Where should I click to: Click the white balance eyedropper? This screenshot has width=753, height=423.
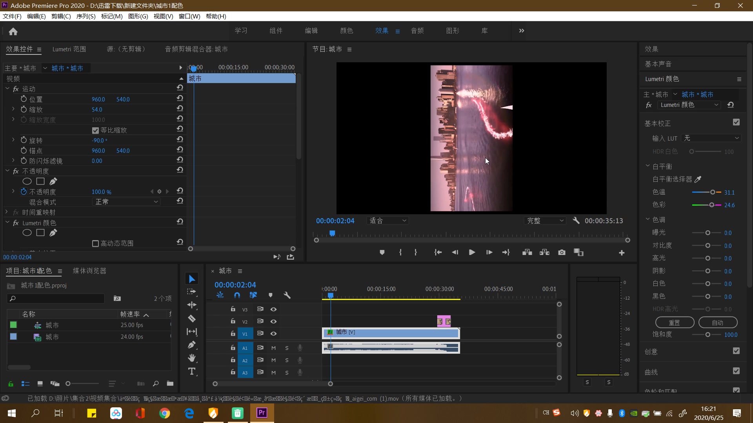point(698,179)
